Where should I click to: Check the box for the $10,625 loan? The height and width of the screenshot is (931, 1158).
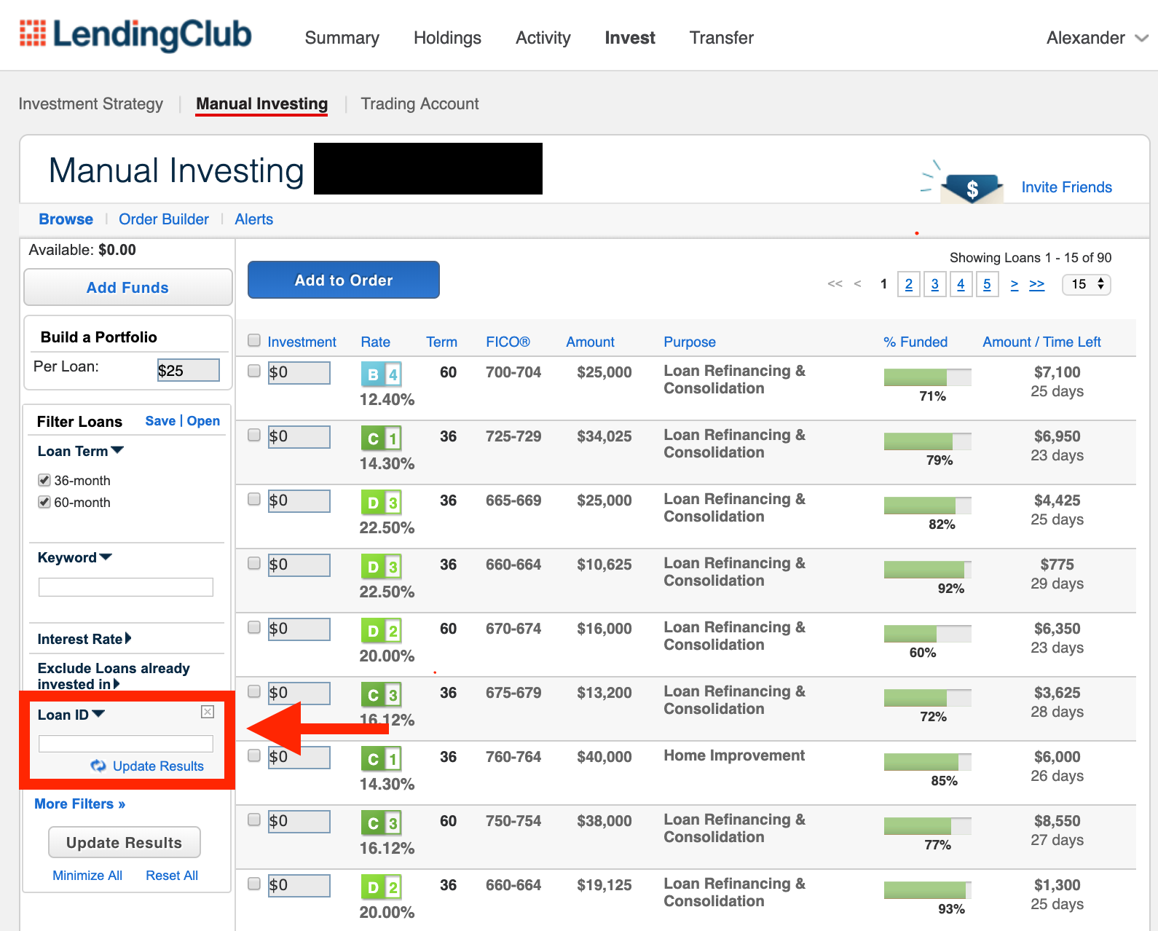pyautogui.click(x=254, y=563)
